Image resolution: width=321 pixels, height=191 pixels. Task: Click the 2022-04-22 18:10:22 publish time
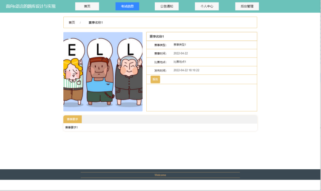tap(186, 70)
